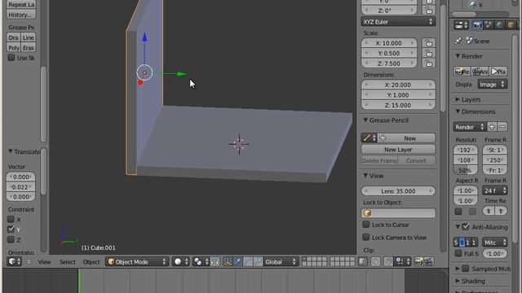Viewport: 522px width, 293px height.
Task: Open the Select menu
Action: pyautogui.click(x=67, y=262)
